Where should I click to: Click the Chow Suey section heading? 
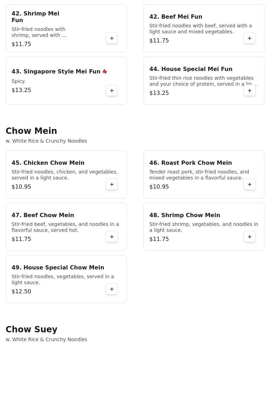coord(31,330)
